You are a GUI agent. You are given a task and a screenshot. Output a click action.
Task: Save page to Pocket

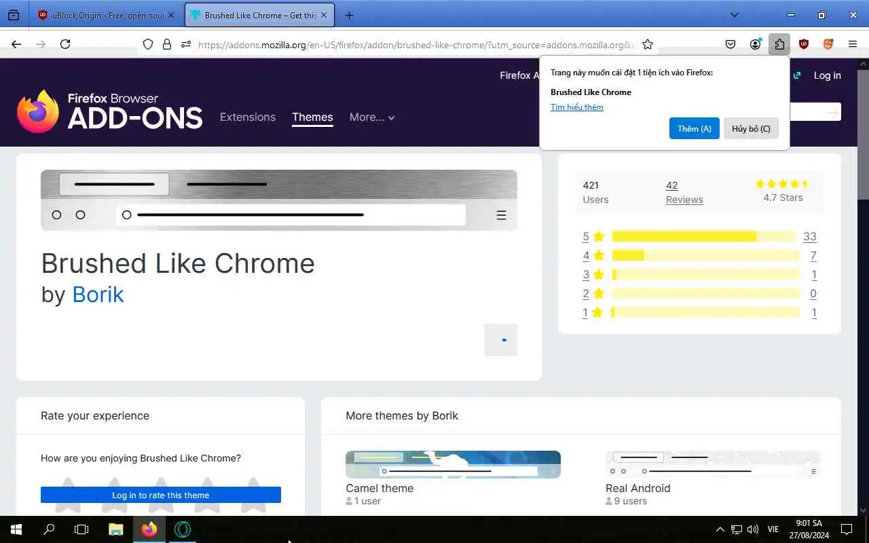tap(731, 44)
